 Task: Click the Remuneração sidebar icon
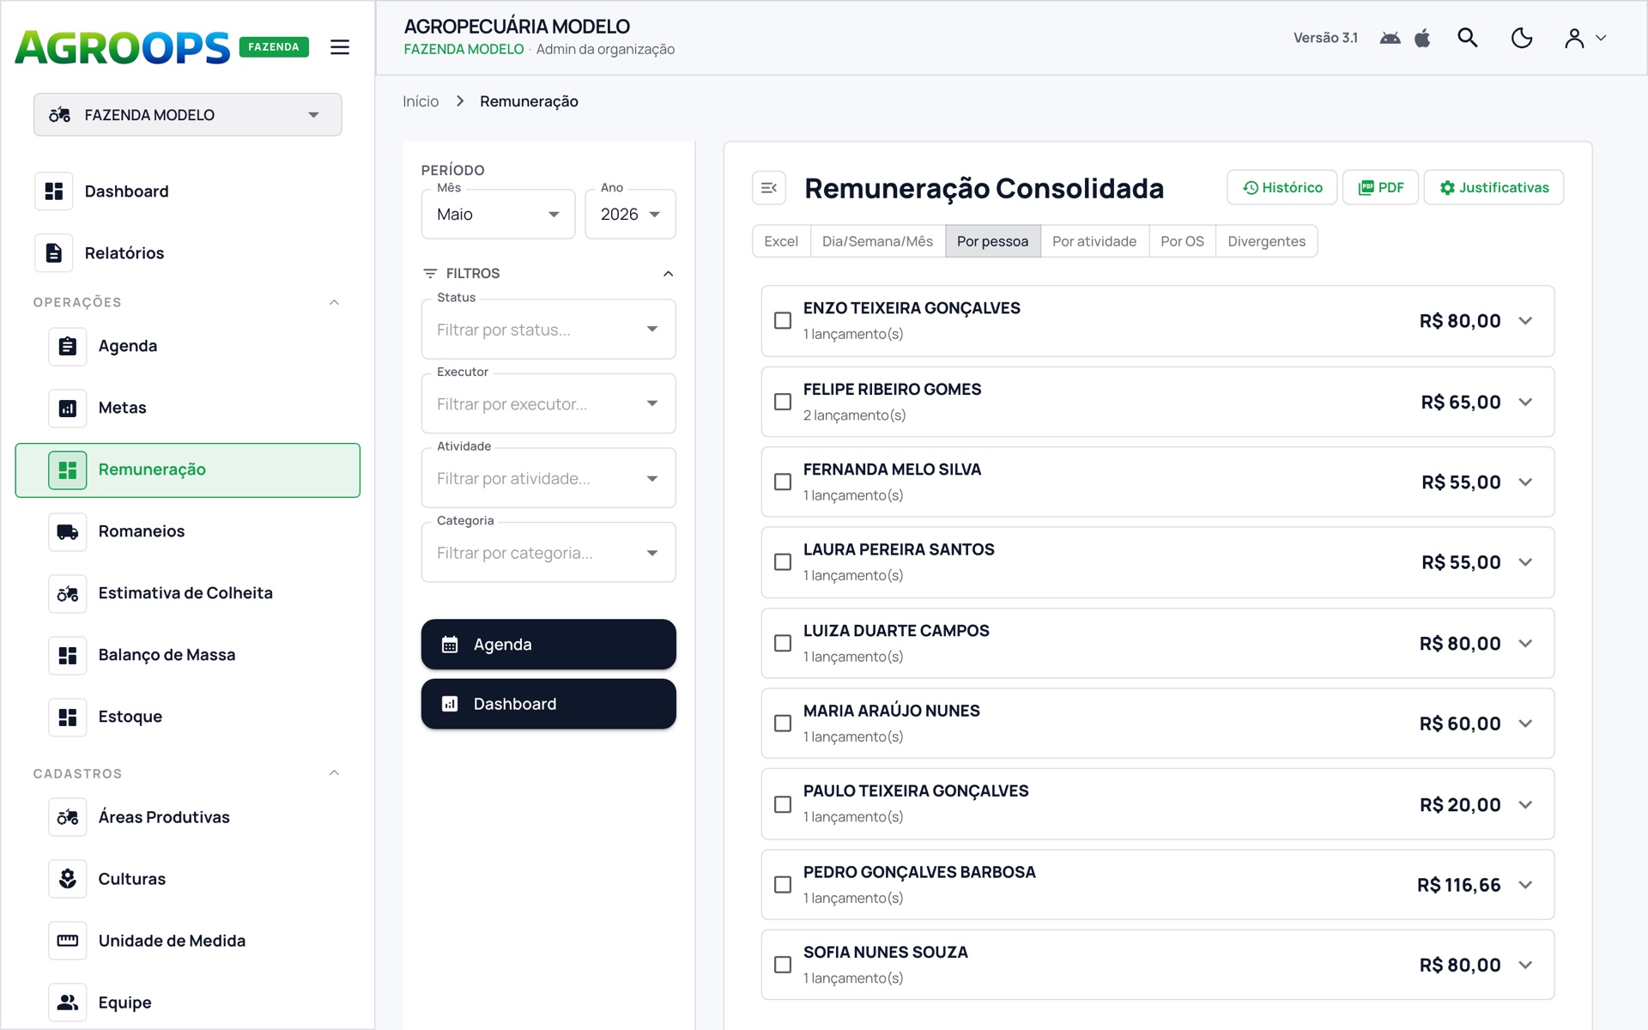pyautogui.click(x=68, y=470)
